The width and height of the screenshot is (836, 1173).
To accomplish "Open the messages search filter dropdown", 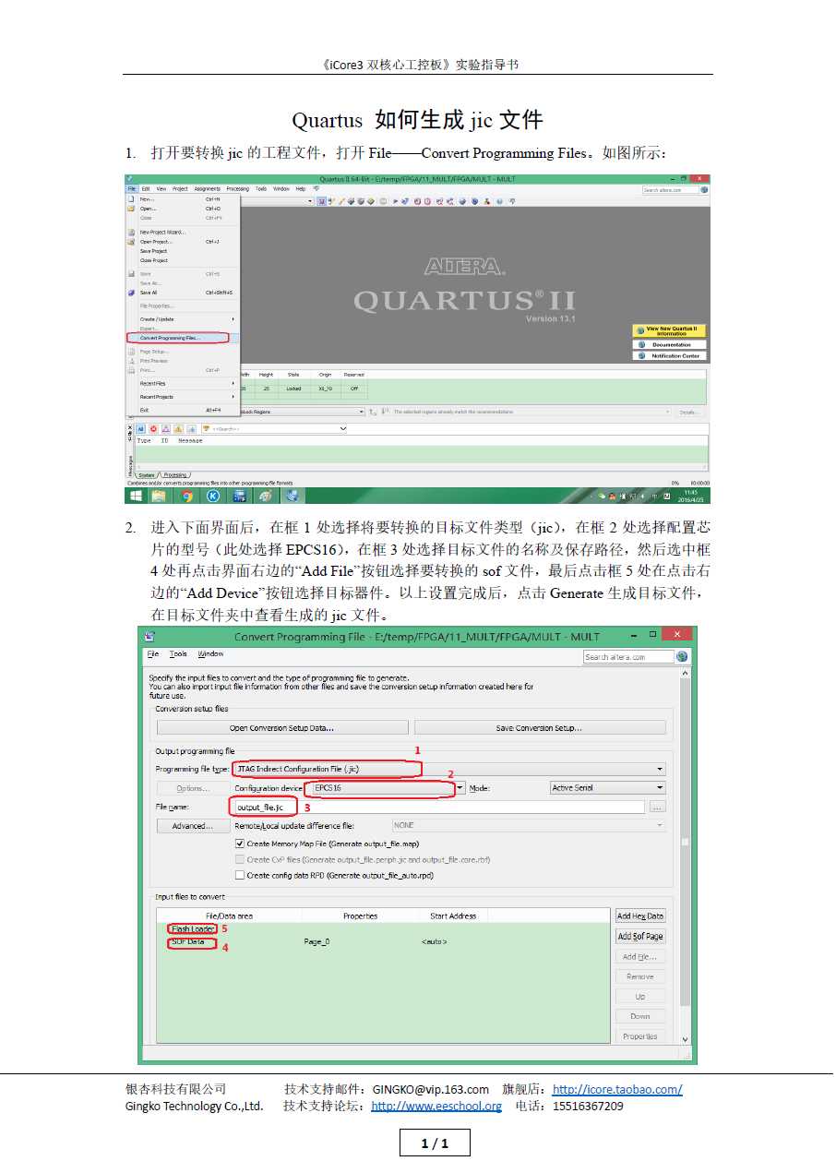I will [343, 429].
